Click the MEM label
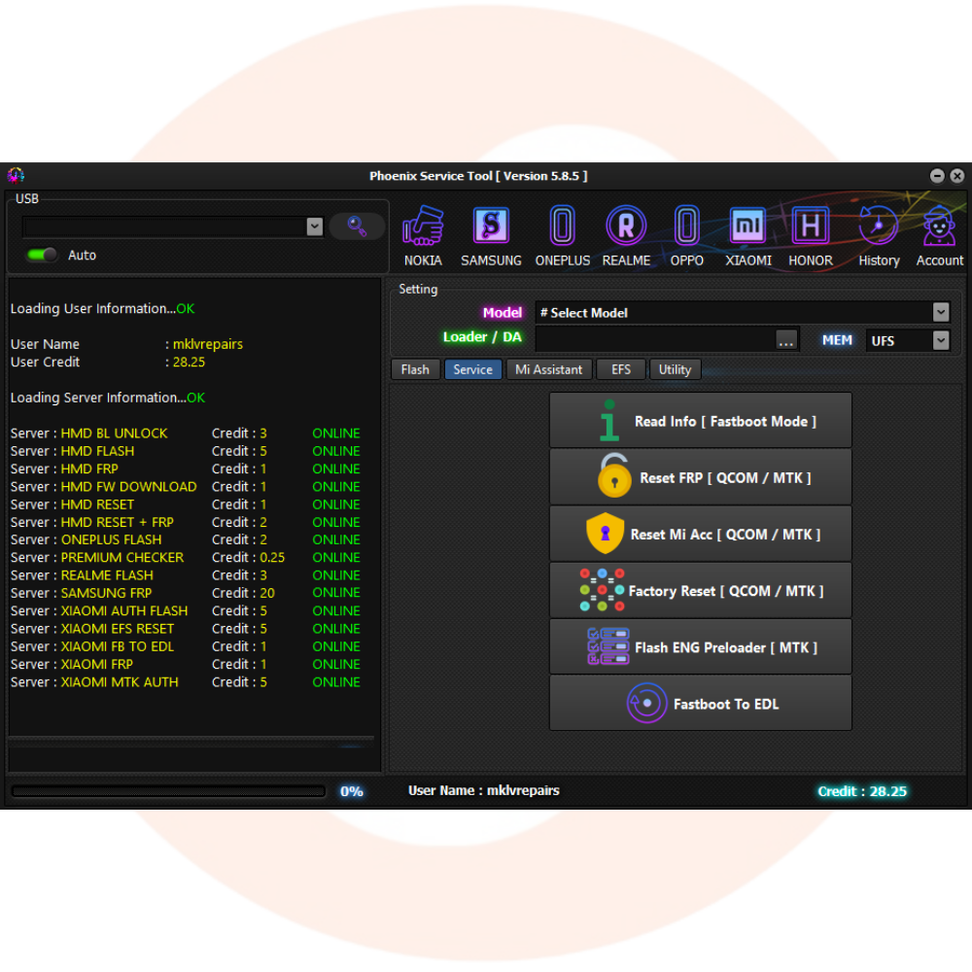The width and height of the screenshot is (972, 972). pos(837,340)
